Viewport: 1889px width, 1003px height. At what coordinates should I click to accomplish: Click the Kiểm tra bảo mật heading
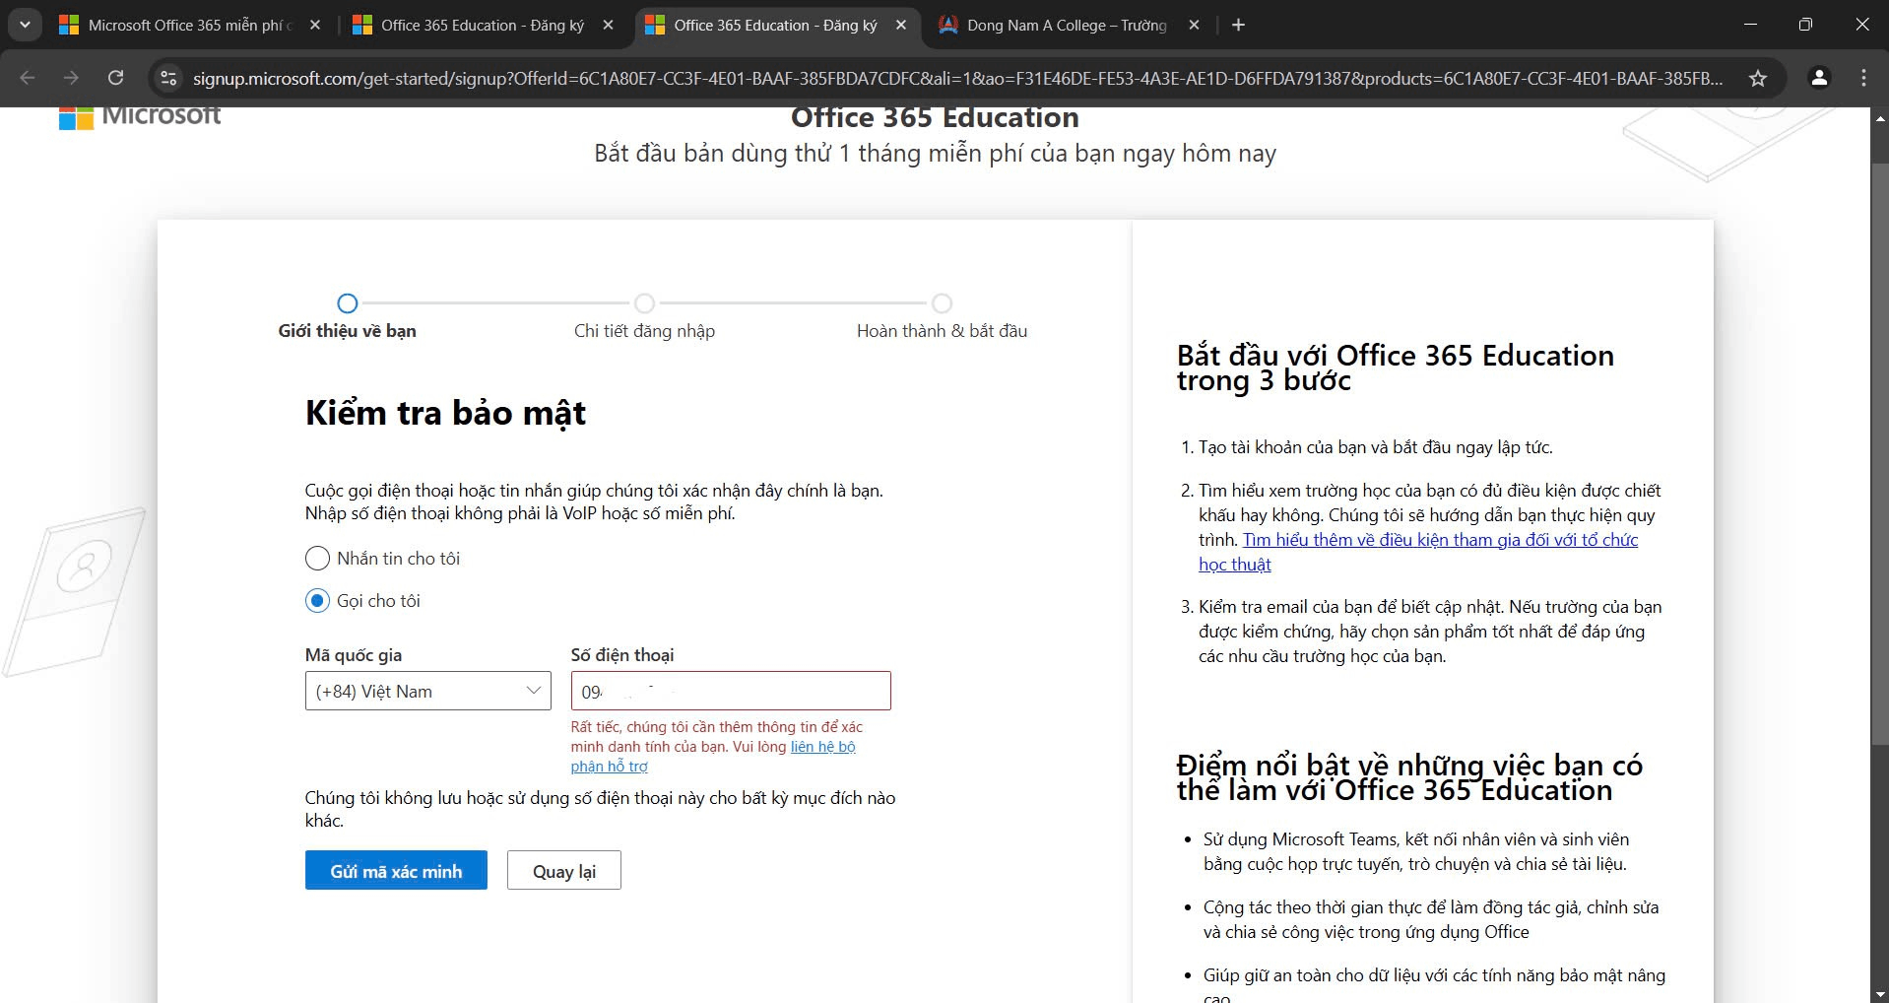click(445, 413)
